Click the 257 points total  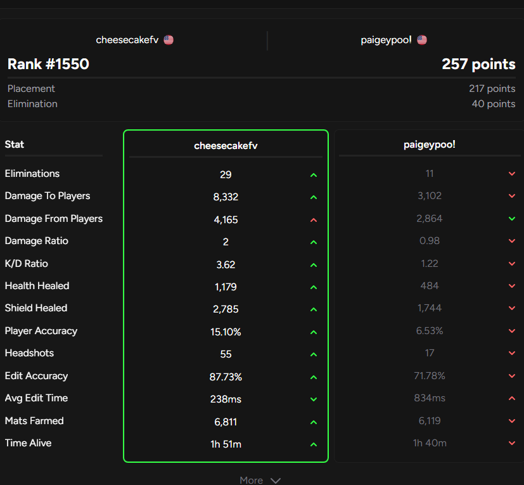[478, 64]
